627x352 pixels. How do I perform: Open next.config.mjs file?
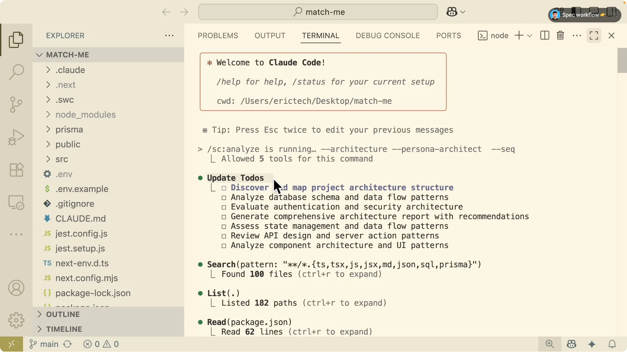[108, 278]
